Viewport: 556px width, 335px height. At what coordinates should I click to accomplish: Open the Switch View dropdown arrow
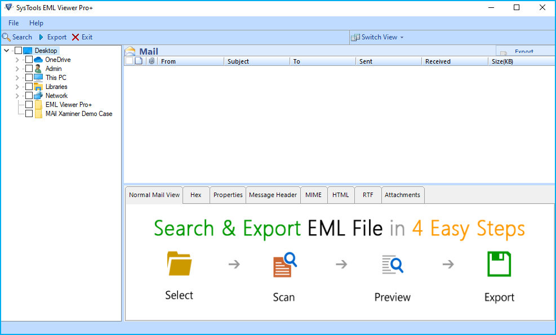click(x=402, y=38)
